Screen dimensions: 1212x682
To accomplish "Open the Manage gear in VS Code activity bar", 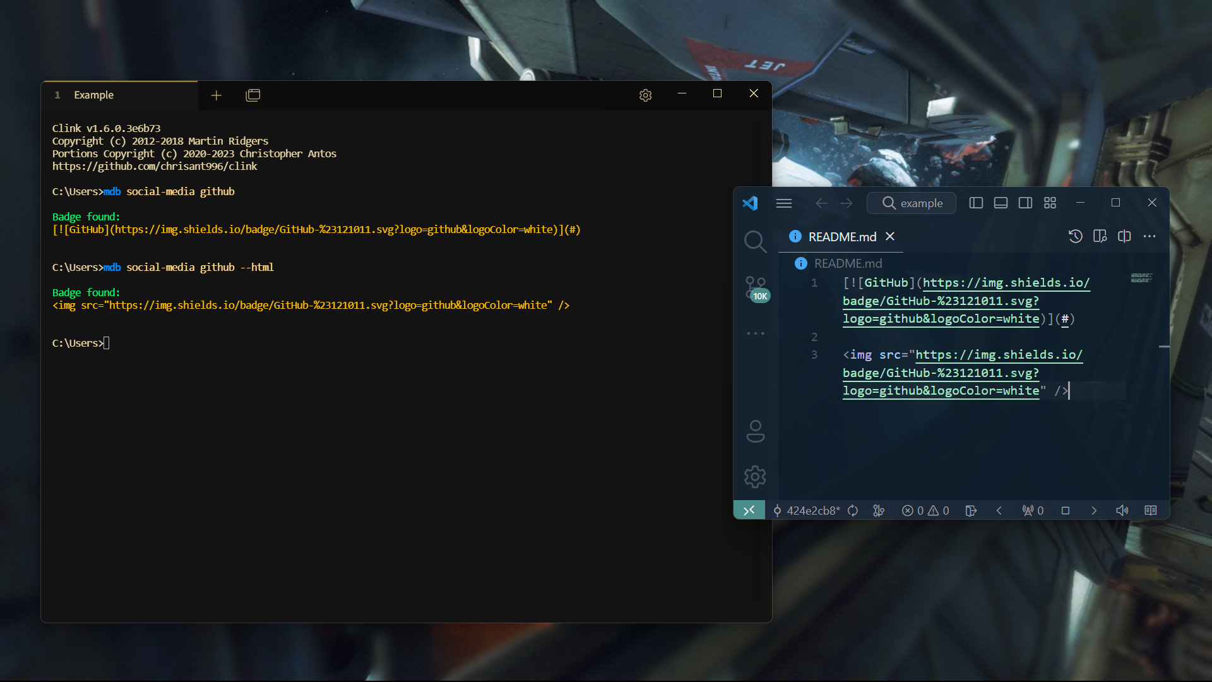I will [x=755, y=477].
